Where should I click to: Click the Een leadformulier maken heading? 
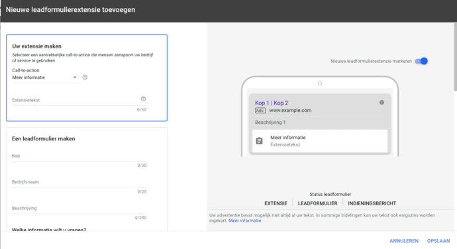coord(44,138)
